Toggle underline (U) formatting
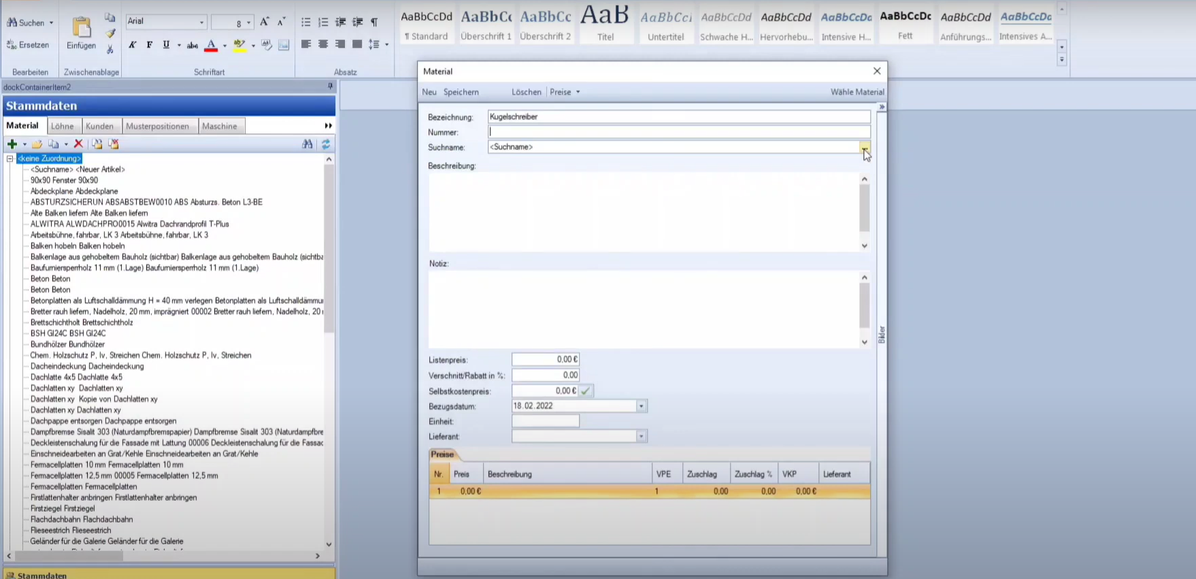The height and width of the screenshot is (579, 1196). point(166,45)
